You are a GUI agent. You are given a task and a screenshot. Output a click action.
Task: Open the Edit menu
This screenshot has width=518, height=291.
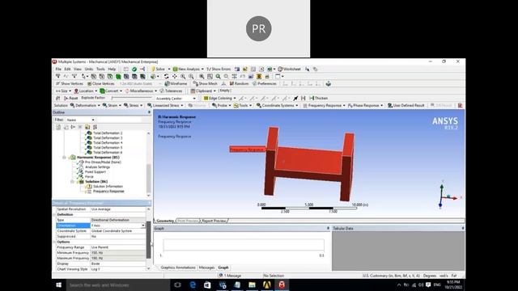67,69
